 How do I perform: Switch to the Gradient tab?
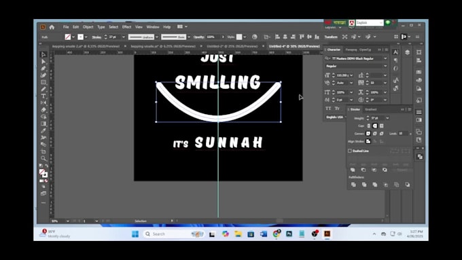click(371, 109)
